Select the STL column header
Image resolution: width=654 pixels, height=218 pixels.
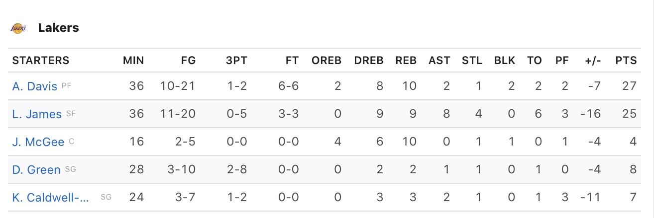(x=472, y=61)
